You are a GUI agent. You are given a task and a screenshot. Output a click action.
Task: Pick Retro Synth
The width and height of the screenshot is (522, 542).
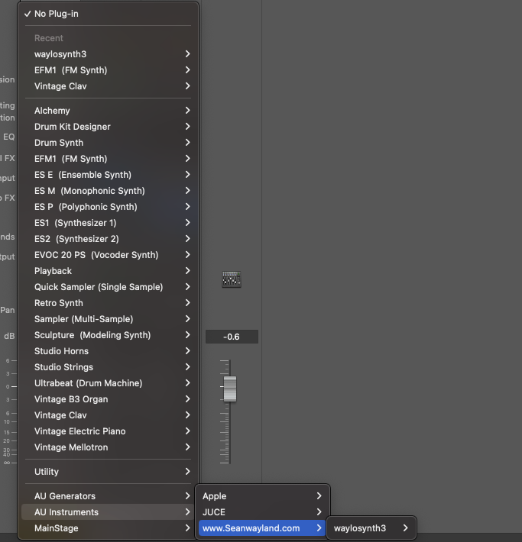pos(108,303)
